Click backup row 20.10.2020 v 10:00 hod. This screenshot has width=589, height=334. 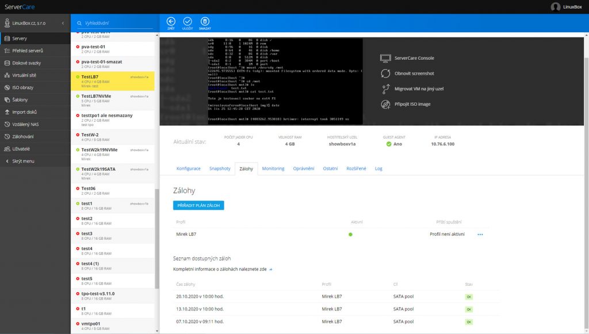click(x=337, y=297)
